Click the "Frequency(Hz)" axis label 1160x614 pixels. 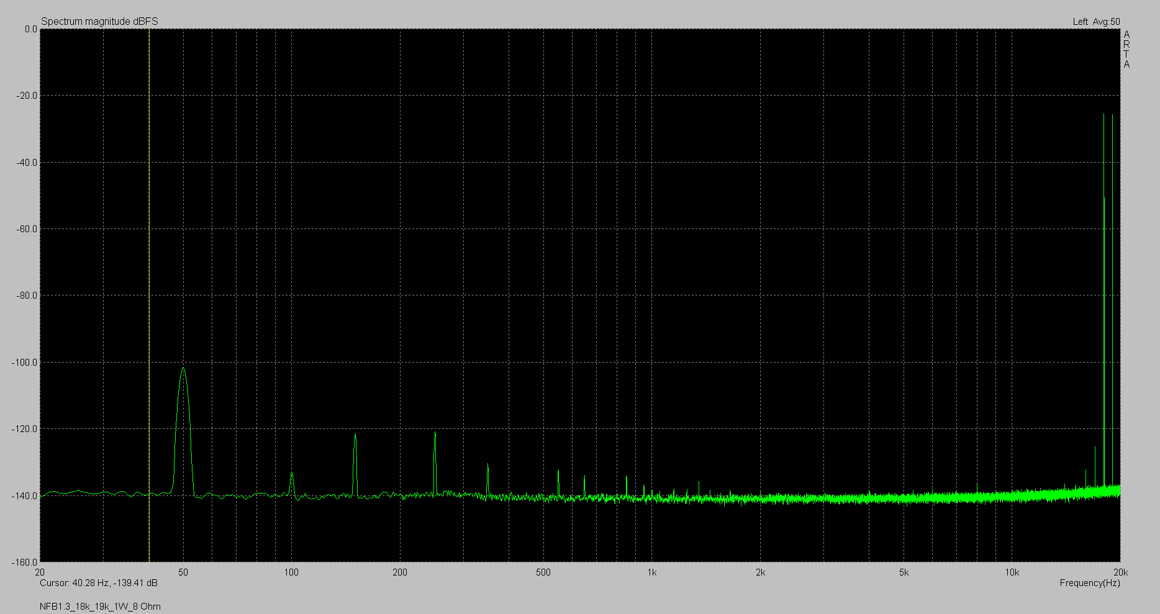(1090, 583)
